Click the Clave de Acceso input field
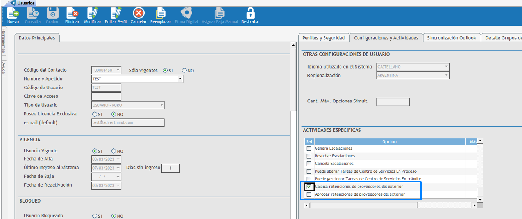This screenshot has height=219, width=522. (106, 96)
